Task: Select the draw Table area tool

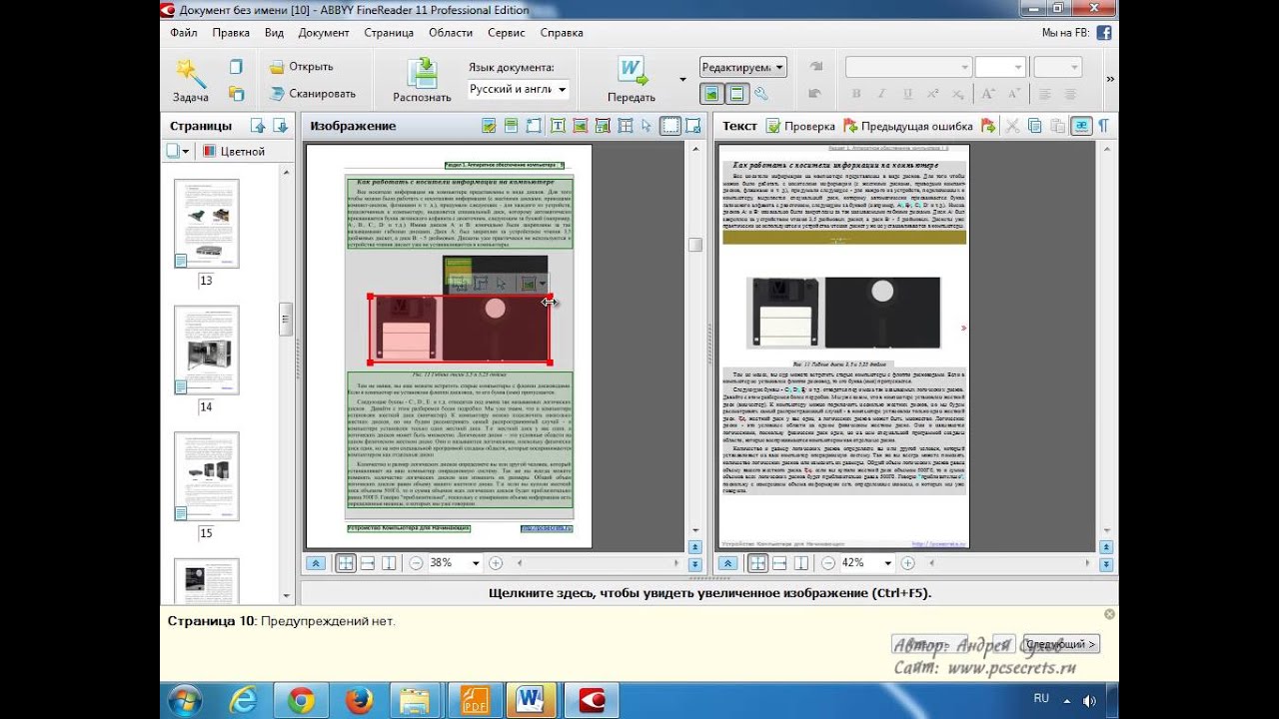Action: (x=626, y=126)
